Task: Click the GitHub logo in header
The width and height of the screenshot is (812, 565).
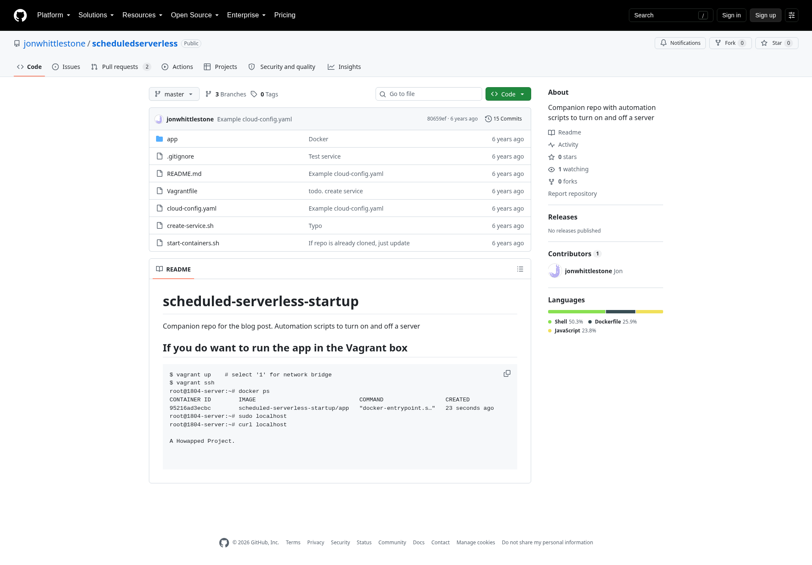Action: pos(20,15)
